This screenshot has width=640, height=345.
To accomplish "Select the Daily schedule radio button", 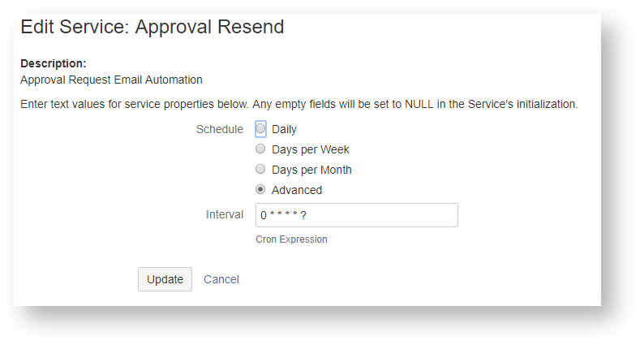I will (x=260, y=128).
